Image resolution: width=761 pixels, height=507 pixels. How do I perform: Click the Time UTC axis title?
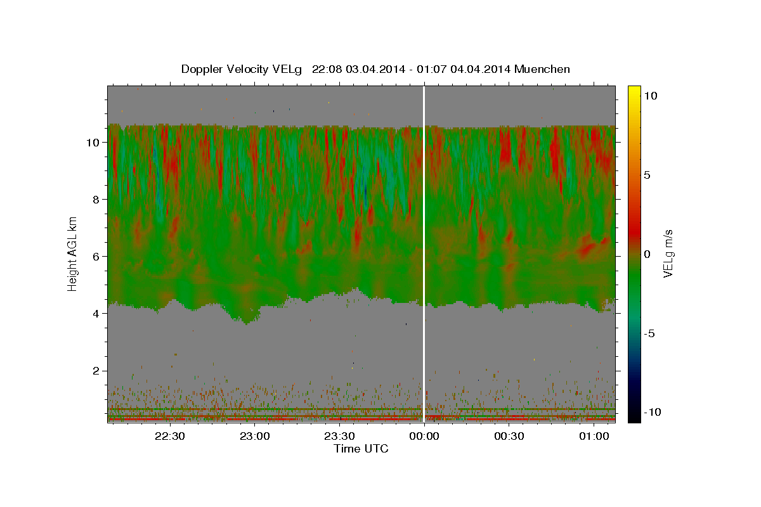click(361, 449)
